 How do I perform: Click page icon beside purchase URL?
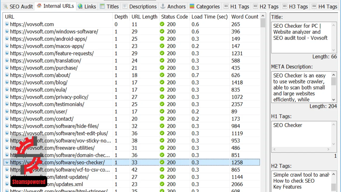pos(7,68)
